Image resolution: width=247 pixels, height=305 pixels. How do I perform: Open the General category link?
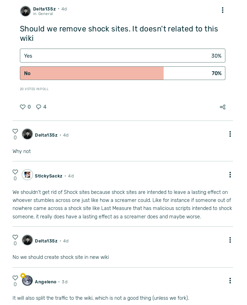[x=46, y=14]
